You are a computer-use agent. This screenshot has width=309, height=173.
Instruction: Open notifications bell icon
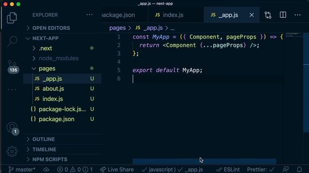[299, 170]
